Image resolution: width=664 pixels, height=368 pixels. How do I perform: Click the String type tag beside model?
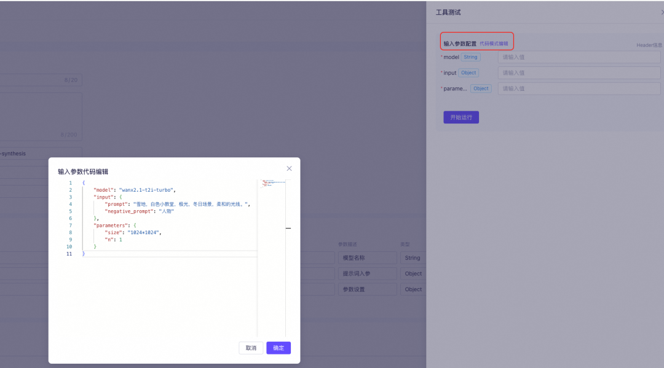[470, 57]
